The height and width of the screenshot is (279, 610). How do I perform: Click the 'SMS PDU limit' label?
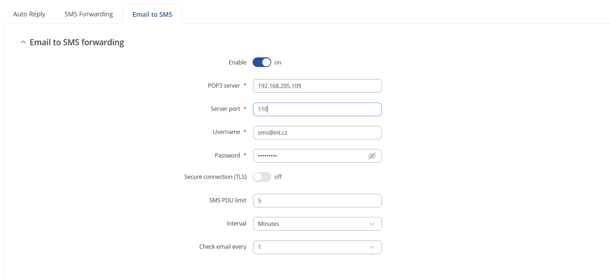click(x=228, y=200)
